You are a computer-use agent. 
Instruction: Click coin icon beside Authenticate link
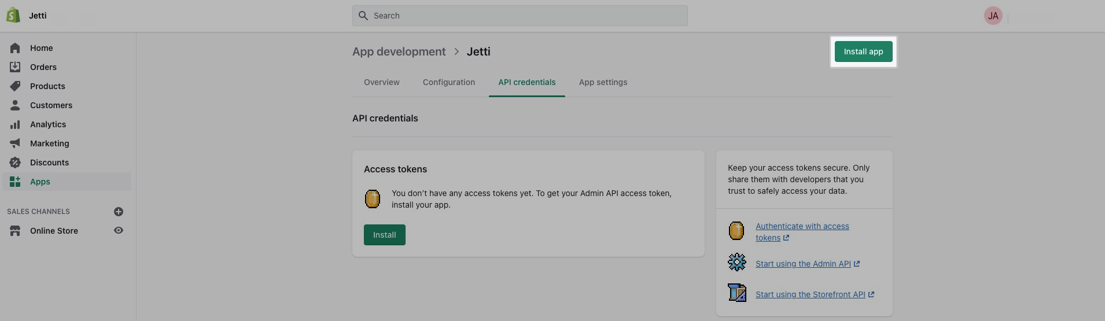pyautogui.click(x=736, y=231)
